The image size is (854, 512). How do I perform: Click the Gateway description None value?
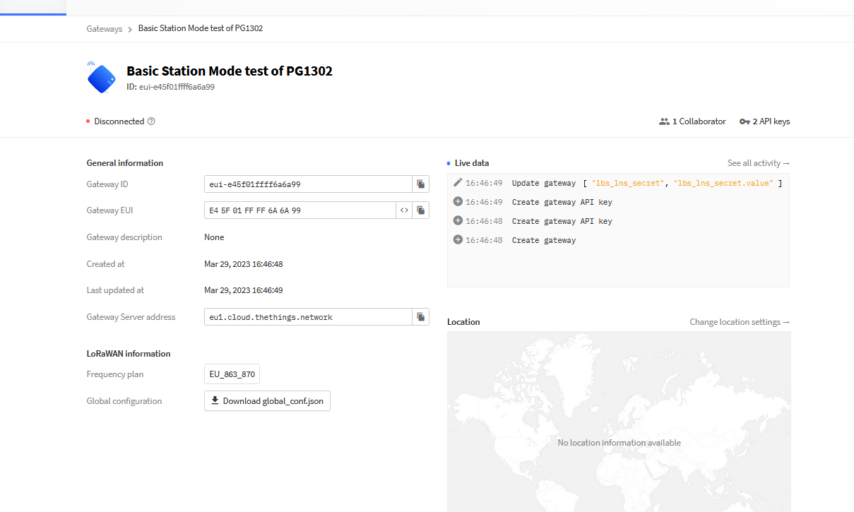pyautogui.click(x=214, y=237)
